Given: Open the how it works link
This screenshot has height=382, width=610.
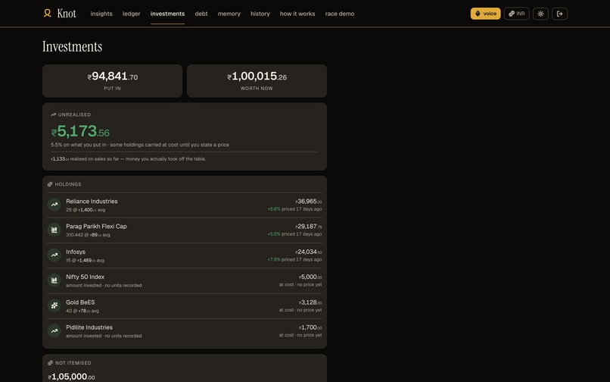Looking at the screenshot, I should (297, 14).
